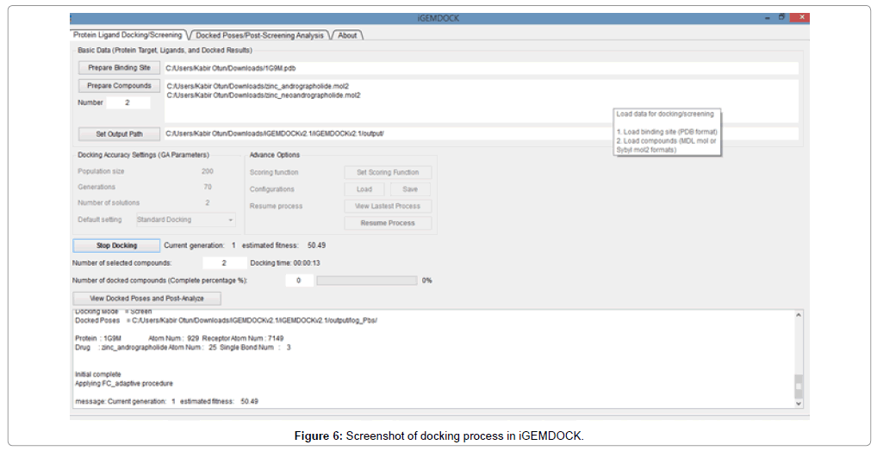Viewport: 877px width, 451px height.
Task: Stop the docking process
Action: 116,245
